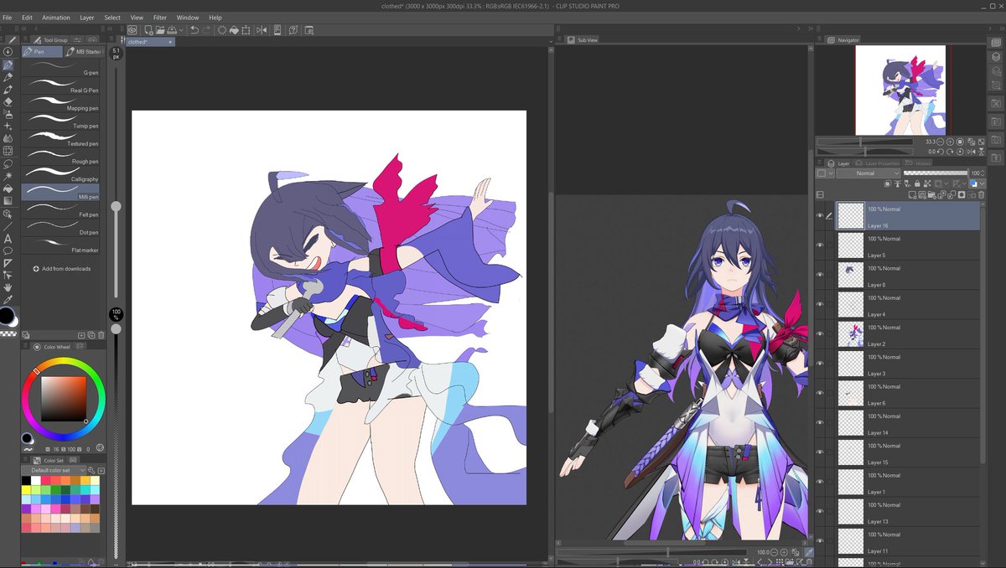
Task: Click the Navigator canvas thumbnail
Action: (x=900, y=90)
